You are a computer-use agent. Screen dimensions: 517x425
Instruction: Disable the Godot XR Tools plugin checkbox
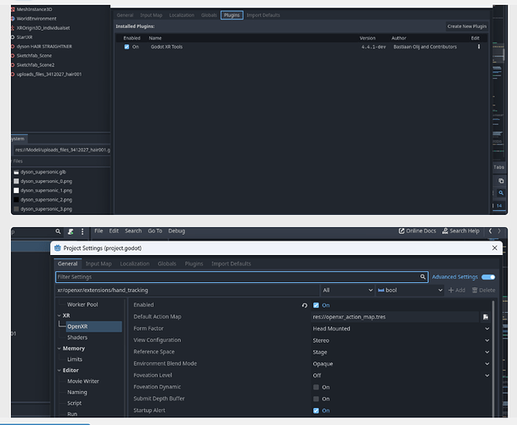tap(126, 47)
